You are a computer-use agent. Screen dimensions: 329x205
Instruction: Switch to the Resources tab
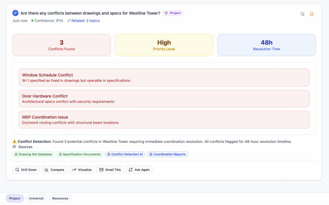coord(60,198)
